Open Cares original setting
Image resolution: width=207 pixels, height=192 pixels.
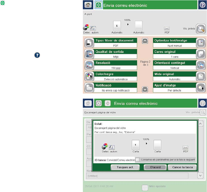click(174, 54)
